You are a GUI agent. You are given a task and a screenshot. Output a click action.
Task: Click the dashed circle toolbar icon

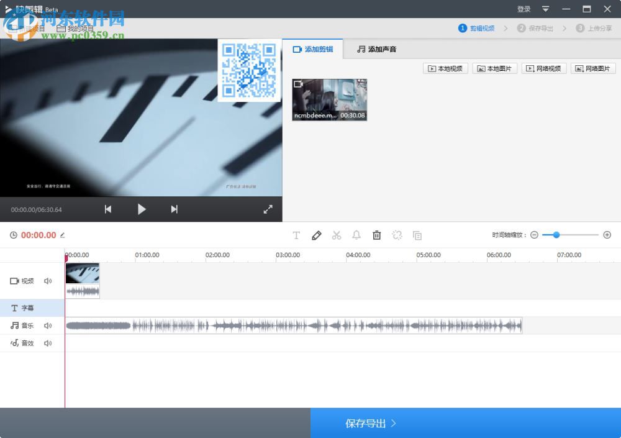397,235
